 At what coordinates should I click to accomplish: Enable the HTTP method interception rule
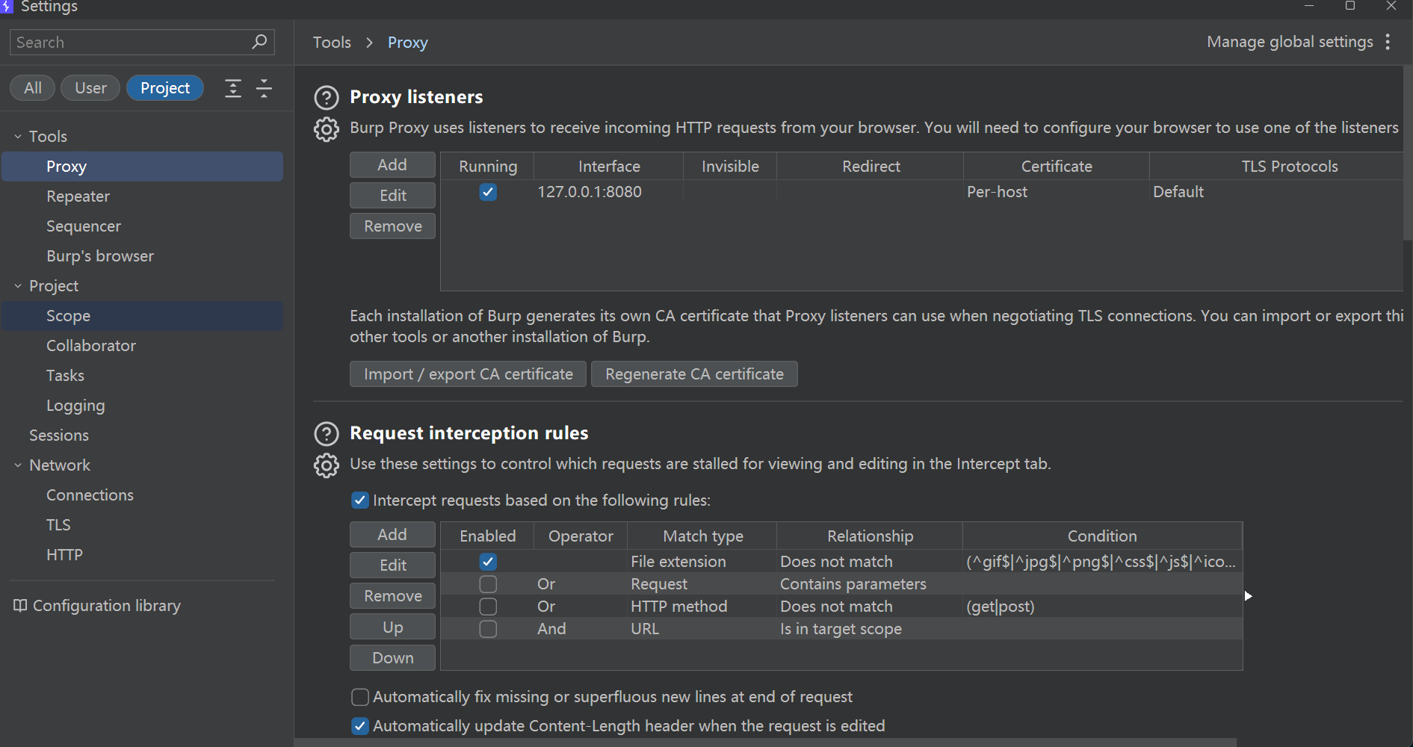click(x=488, y=607)
